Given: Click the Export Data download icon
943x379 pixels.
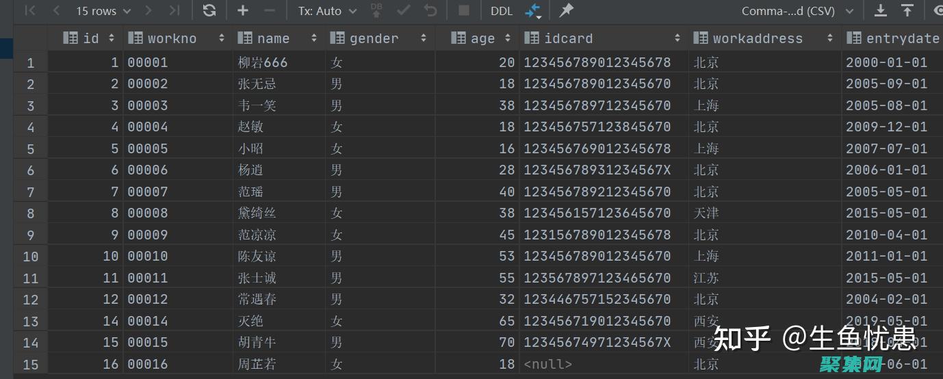Looking at the screenshot, I should [881, 11].
